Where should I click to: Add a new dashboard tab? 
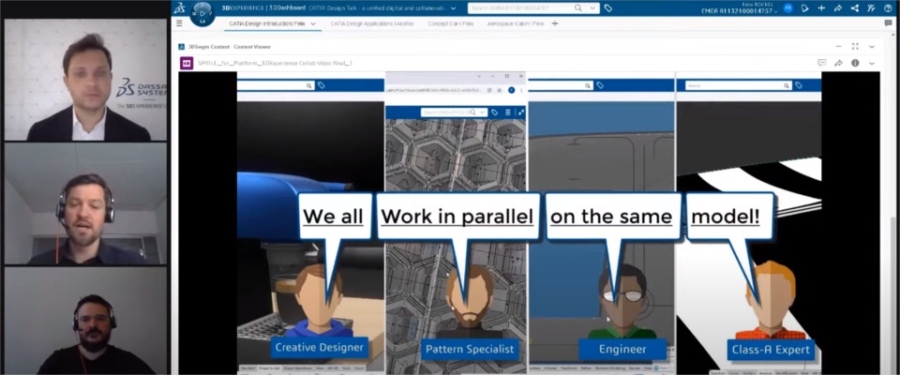[x=554, y=23]
